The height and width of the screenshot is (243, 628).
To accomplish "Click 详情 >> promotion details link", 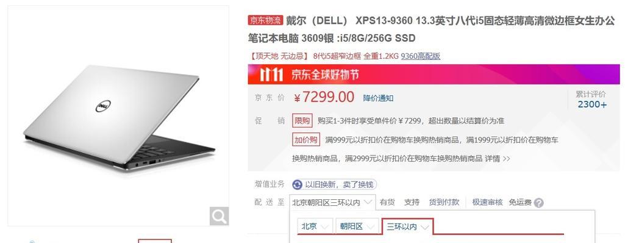I will pyautogui.click(x=498, y=159).
